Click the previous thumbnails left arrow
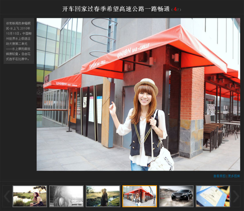Viewport: 244px width, 211px height. [7, 196]
